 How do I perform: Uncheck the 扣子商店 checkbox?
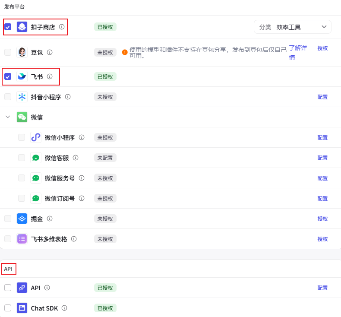click(x=8, y=27)
